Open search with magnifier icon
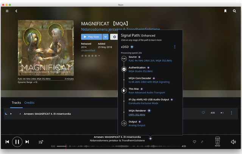Screen dimensions: 242x154 (234, 11)
